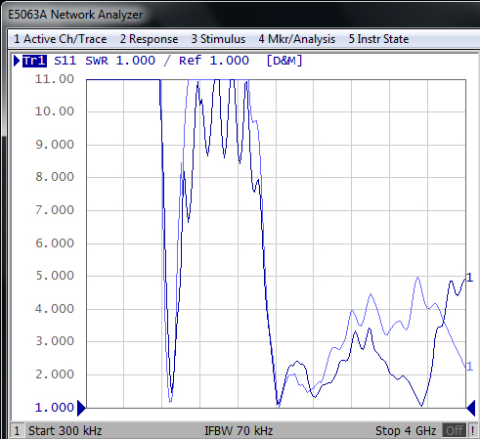
Task: Toggle the Off status indicator
Action: click(455, 431)
